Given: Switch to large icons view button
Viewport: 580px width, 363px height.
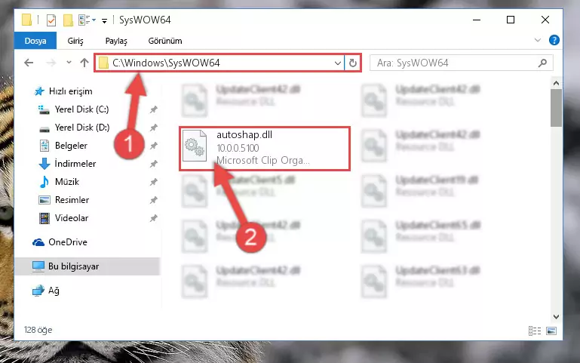Looking at the screenshot, I should click(x=551, y=331).
